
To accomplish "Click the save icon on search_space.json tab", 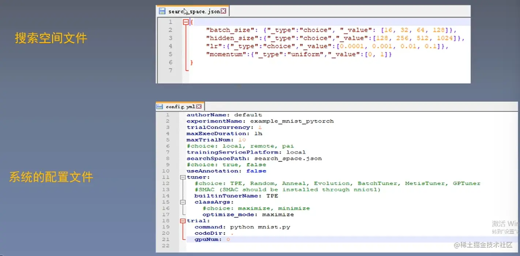I will tap(162, 11).
